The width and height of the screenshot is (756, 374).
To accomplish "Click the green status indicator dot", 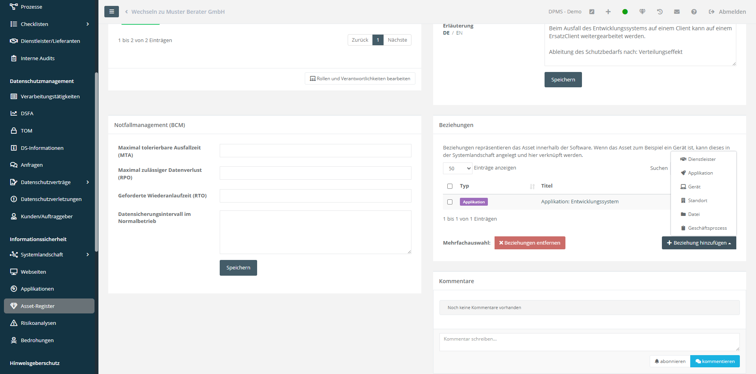I will pyautogui.click(x=625, y=12).
